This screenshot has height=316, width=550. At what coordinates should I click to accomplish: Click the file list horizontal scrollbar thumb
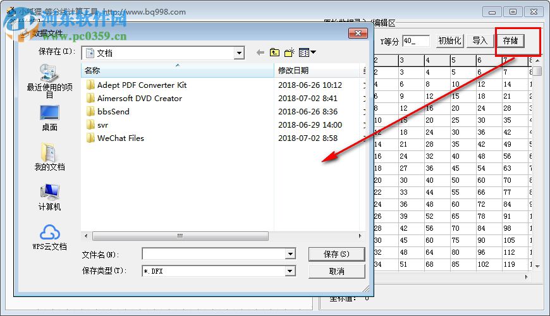coord(180,236)
